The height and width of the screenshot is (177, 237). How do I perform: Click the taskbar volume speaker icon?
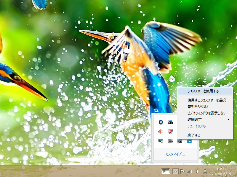click(x=197, y=171)
